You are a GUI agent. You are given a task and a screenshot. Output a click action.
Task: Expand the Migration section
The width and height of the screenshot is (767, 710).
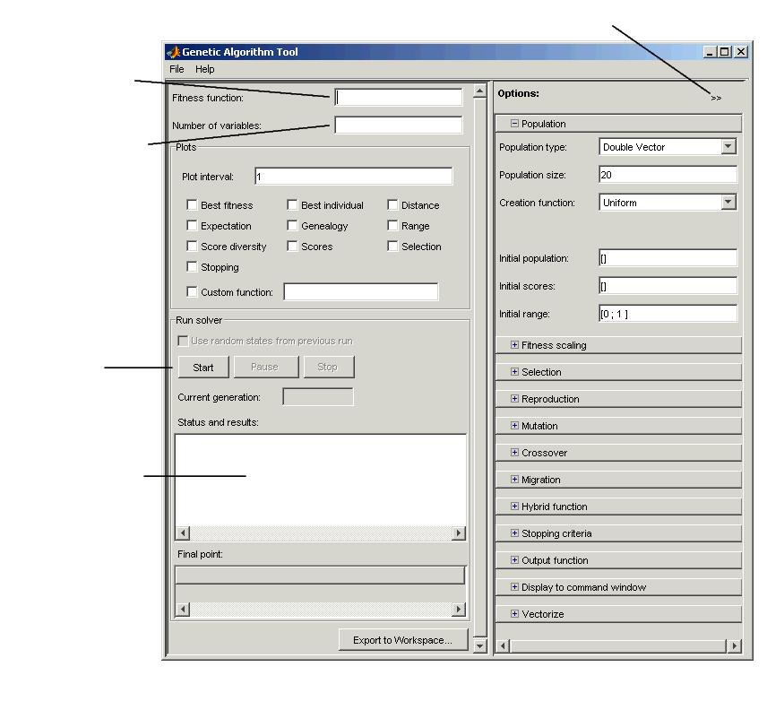[x=514, y=480]
